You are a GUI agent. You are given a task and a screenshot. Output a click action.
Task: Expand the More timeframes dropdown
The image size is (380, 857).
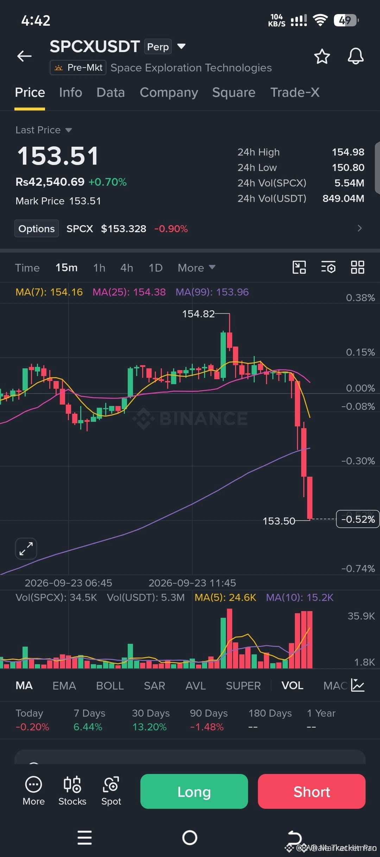coord(196,268)
